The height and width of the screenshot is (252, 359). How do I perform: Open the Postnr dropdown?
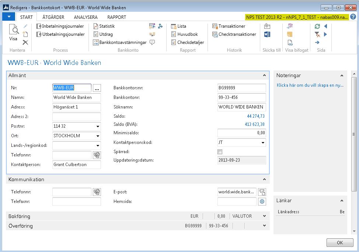point(98,126)
